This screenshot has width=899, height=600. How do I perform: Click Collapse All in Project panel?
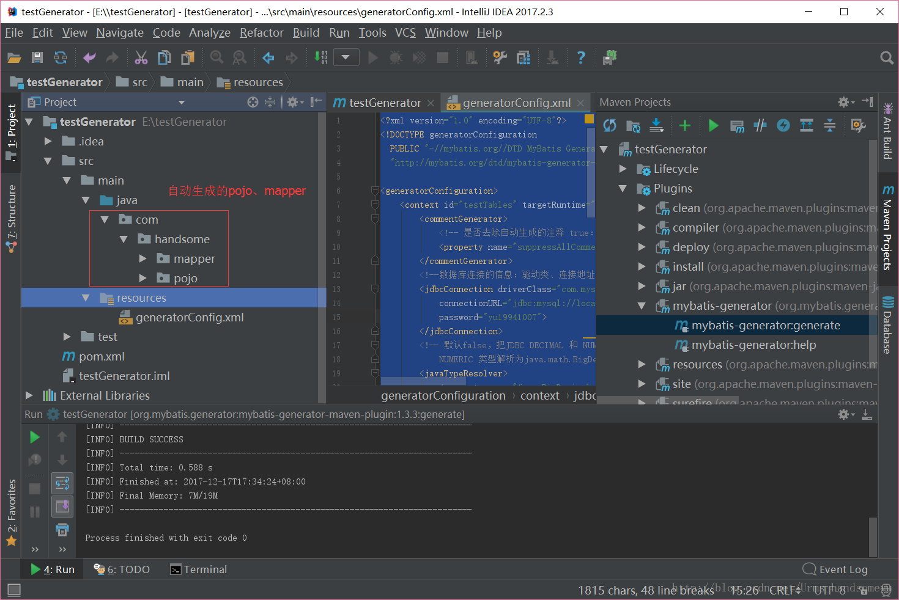[270, 102]
